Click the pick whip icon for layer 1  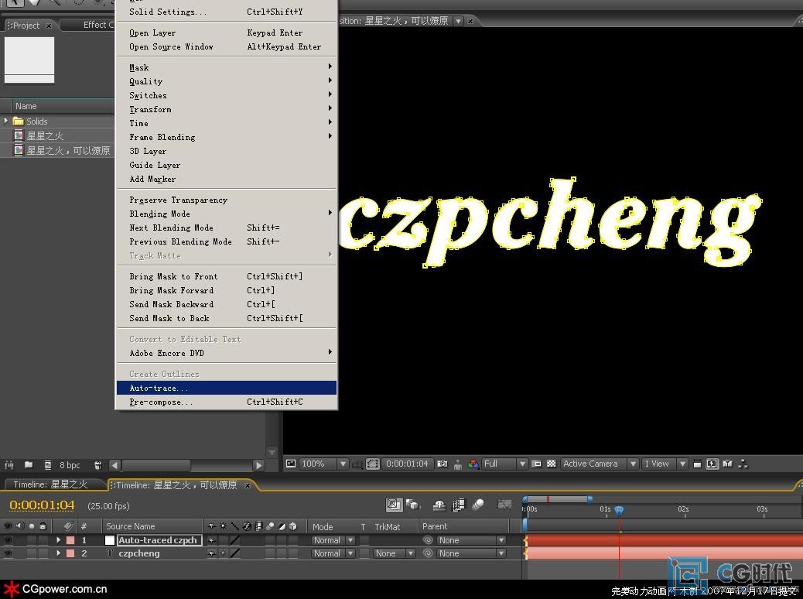428,540
